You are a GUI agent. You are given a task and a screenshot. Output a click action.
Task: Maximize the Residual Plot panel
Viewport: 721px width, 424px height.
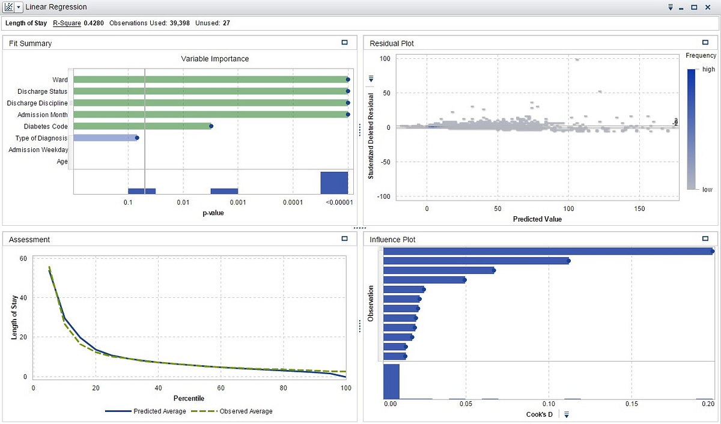[x=705, y=43]
